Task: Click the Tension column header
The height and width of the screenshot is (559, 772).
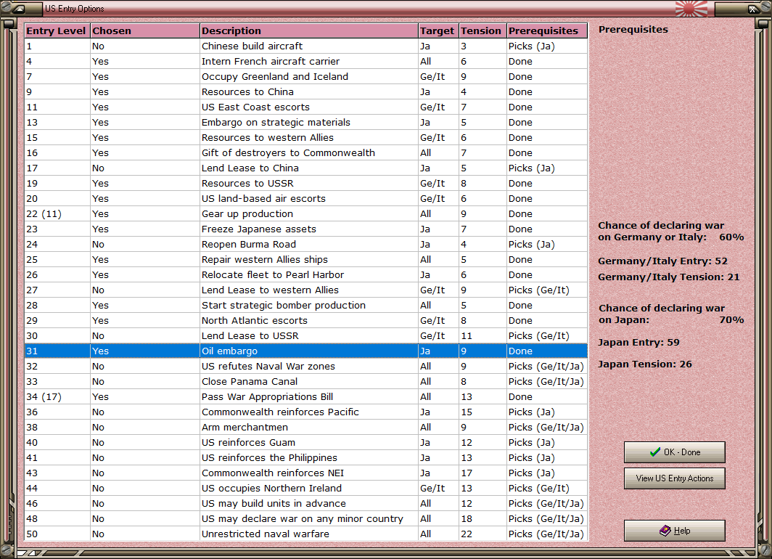Action: pyautogui.click(x=482, y=30)
